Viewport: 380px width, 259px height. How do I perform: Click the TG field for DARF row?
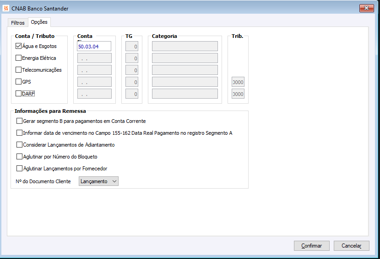(x=132, y=94)
